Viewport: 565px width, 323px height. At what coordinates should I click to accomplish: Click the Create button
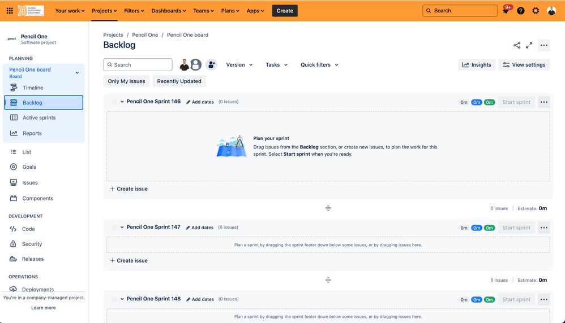click(x=285, y=11)
